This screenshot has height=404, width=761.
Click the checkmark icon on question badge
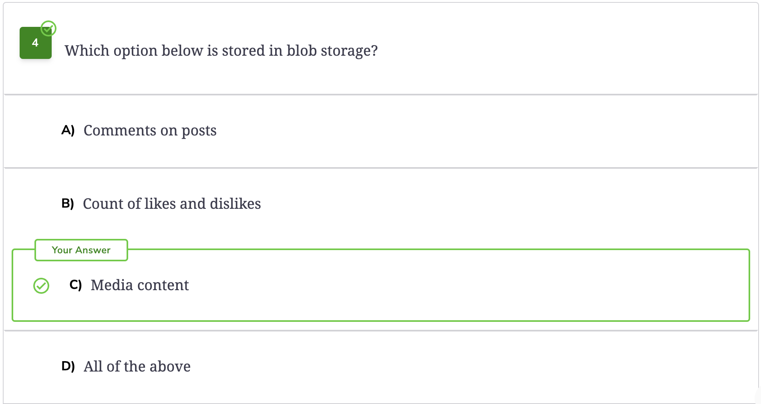point(48,28)
